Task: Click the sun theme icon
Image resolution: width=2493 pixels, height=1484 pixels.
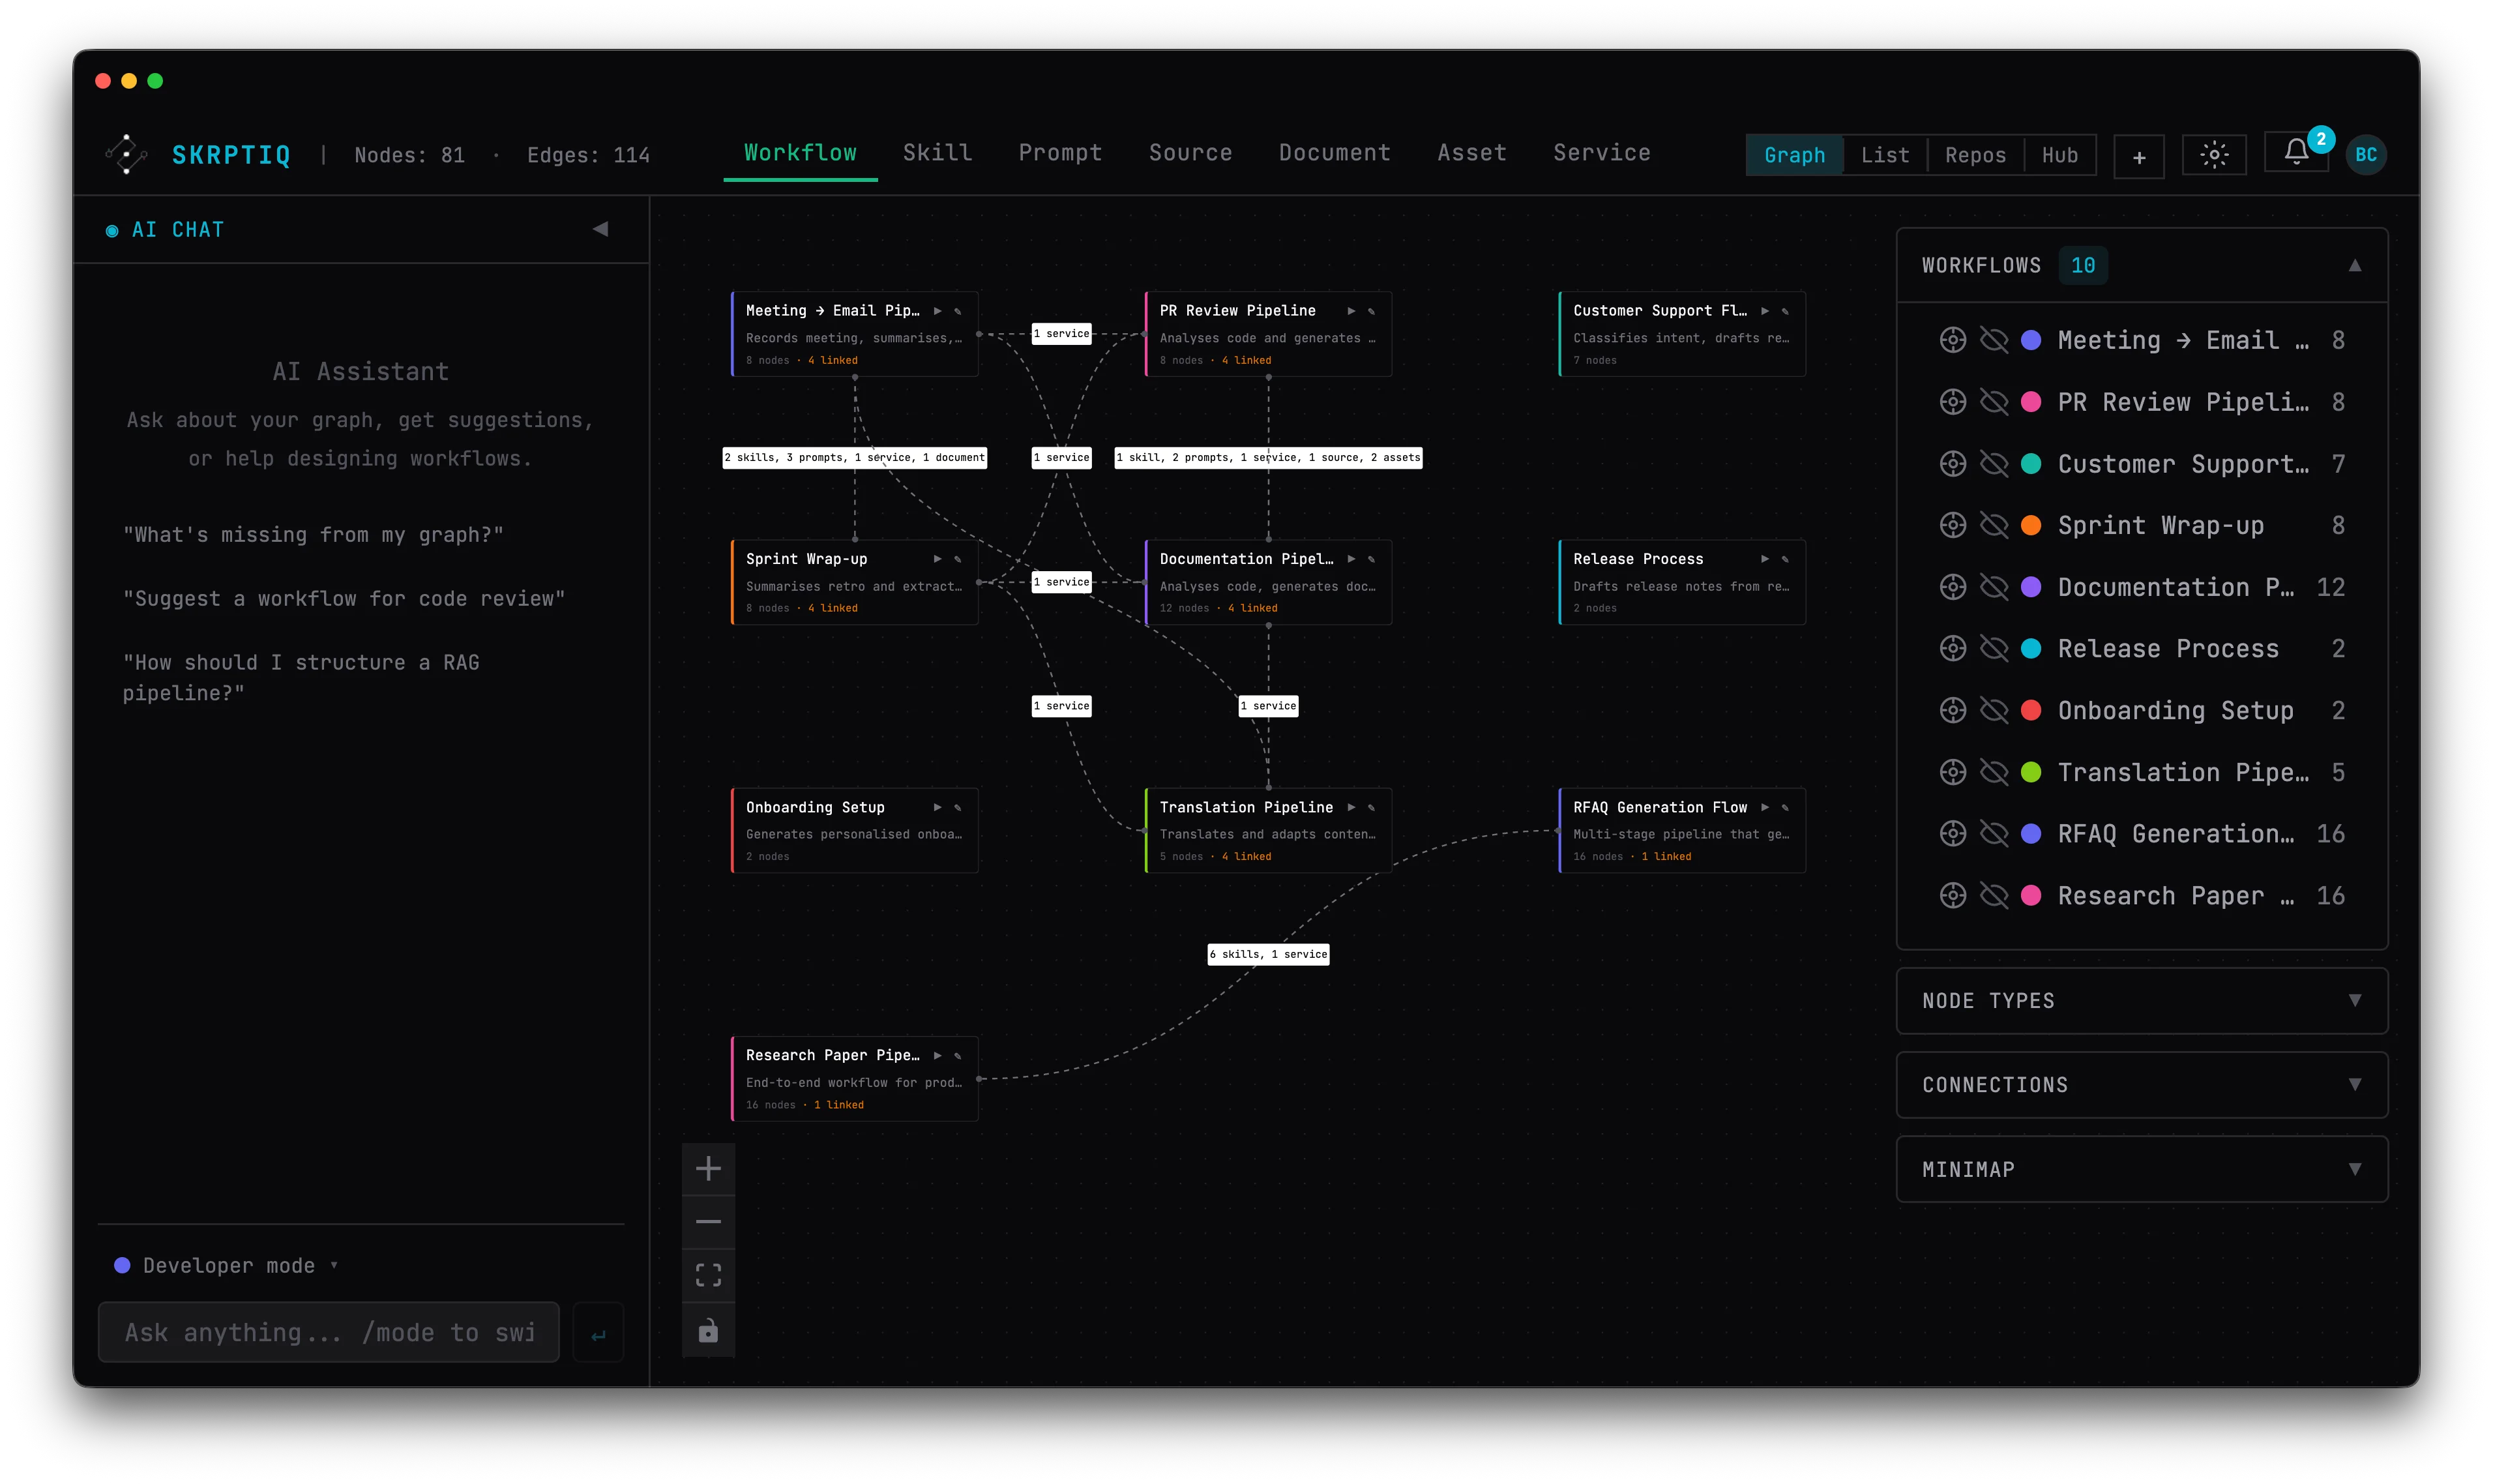Action: pyautogui.click(x=2213, y=154)
